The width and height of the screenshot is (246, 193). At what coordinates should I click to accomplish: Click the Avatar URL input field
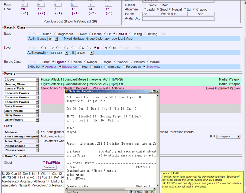pos(179,18)
